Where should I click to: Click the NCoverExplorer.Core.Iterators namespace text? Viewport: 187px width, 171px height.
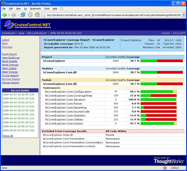coord(65,99)
